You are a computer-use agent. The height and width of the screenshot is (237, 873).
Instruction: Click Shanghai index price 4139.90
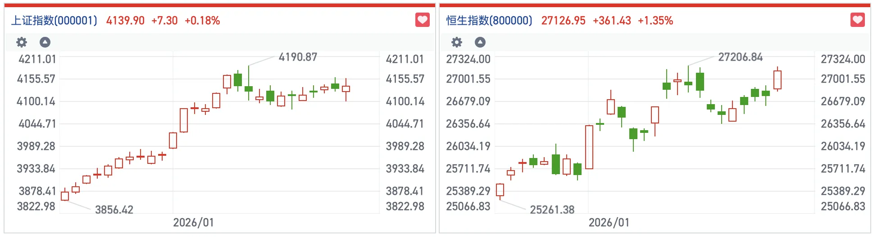coord(125,21)
